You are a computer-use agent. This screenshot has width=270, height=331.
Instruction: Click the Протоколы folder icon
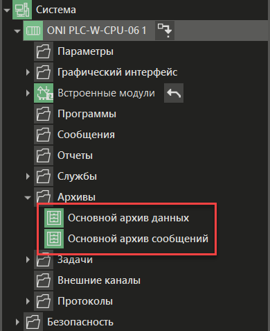[x=44, y=301]
